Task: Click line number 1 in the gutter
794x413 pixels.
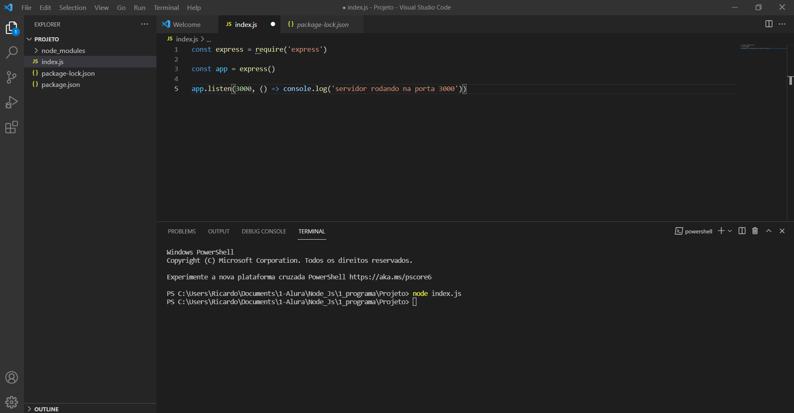Action: tap(176, 49)
